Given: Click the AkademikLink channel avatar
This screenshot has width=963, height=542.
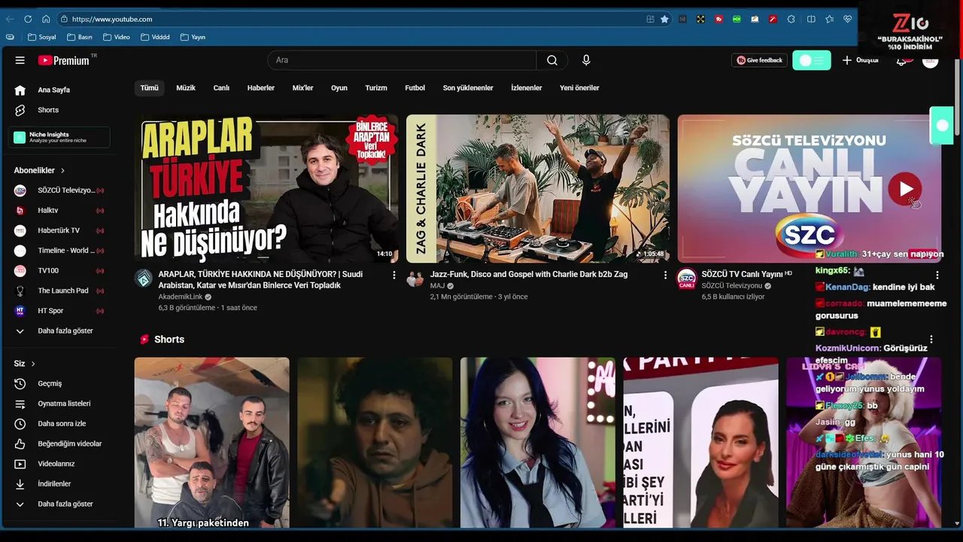Looking at the screenshot, I should (143, 278).
